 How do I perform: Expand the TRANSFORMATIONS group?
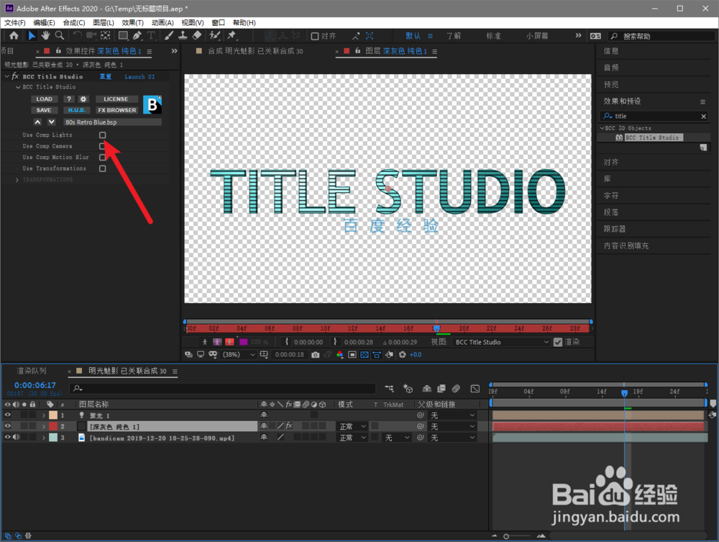pos(17,180)
